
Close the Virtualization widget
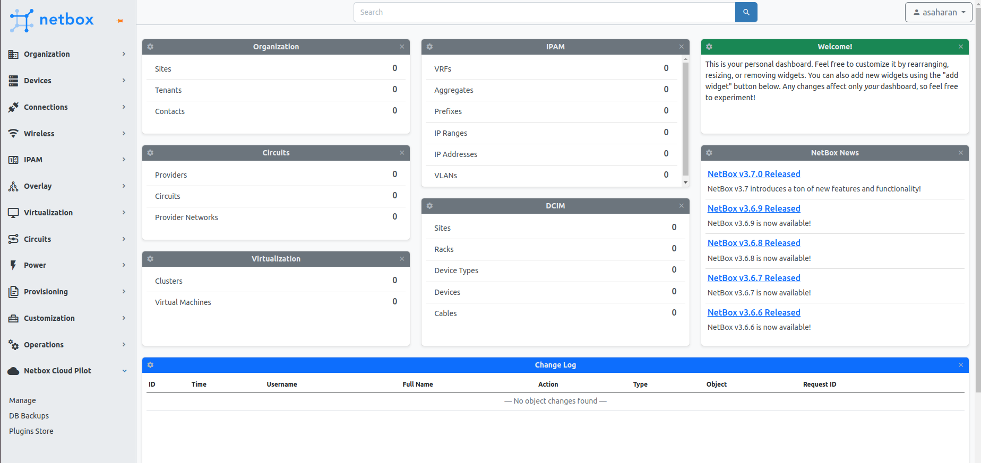[x=402, y=259]
